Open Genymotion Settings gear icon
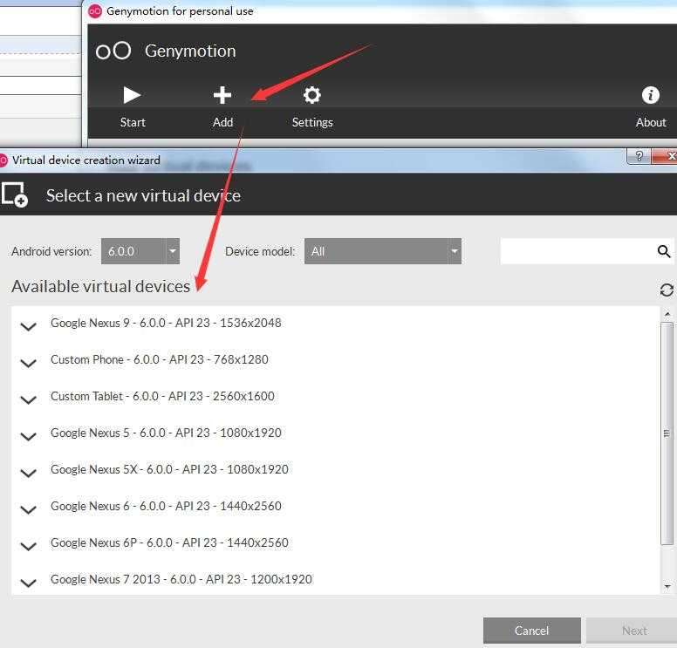Image resolution: width=677 pixels, height=648 pixels. 311,95
